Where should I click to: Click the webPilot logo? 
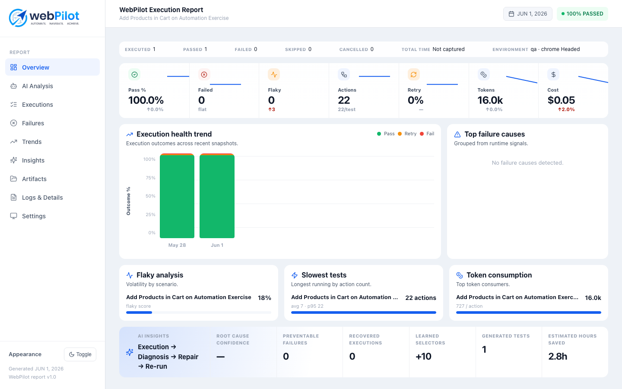coord(44,18)
